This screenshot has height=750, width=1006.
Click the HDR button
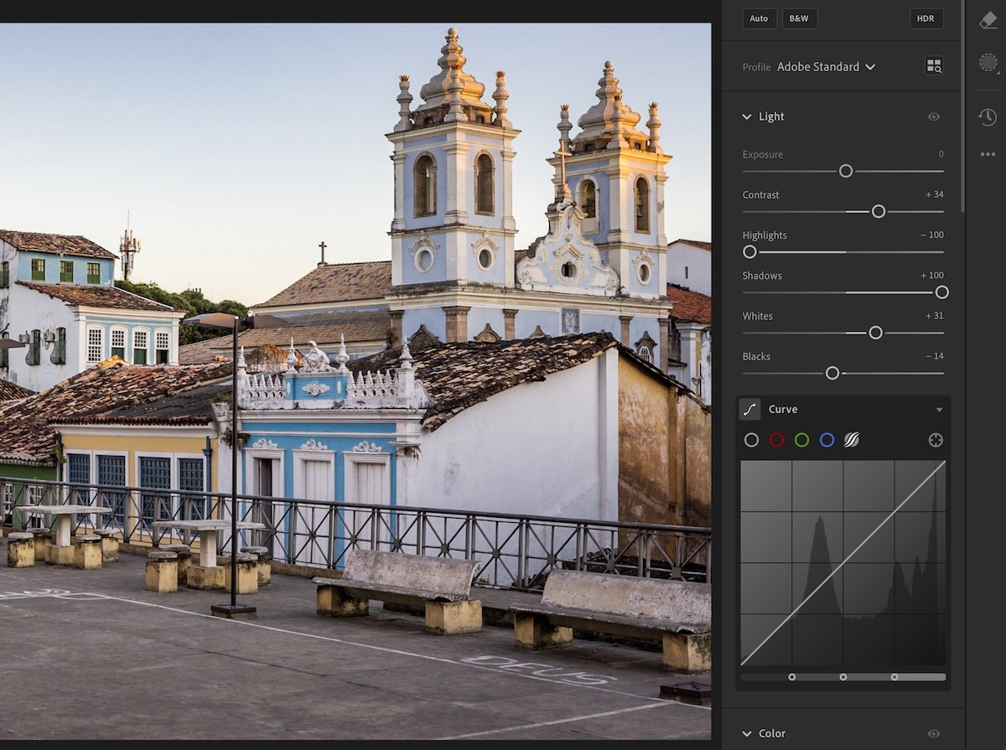click(926, 18)
